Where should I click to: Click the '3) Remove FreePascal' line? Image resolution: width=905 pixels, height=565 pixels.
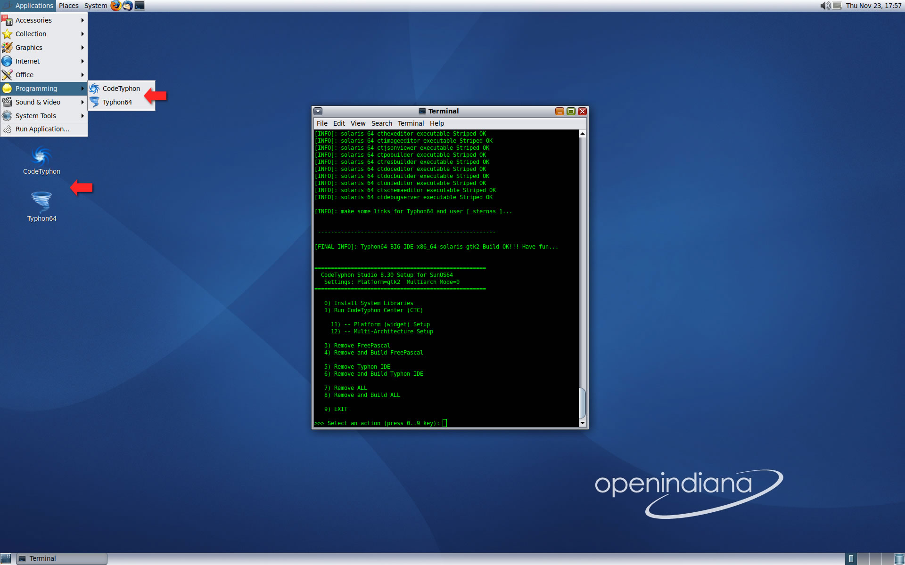point(357,346)
